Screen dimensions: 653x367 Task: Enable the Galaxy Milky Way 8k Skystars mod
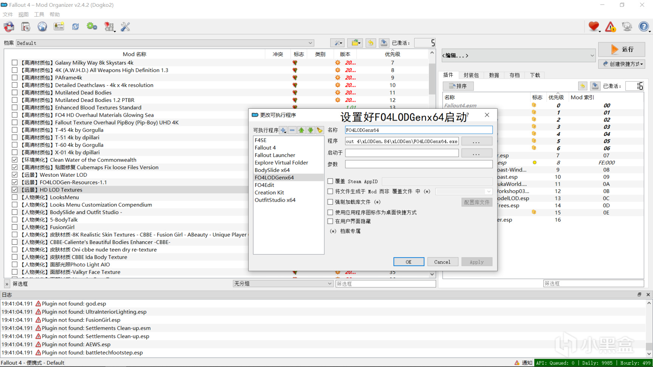15,63
